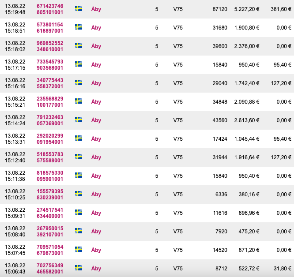Click Swedish flag icon in 15:19:48 row
The image size is (294, 277).
tap(79, 8)
